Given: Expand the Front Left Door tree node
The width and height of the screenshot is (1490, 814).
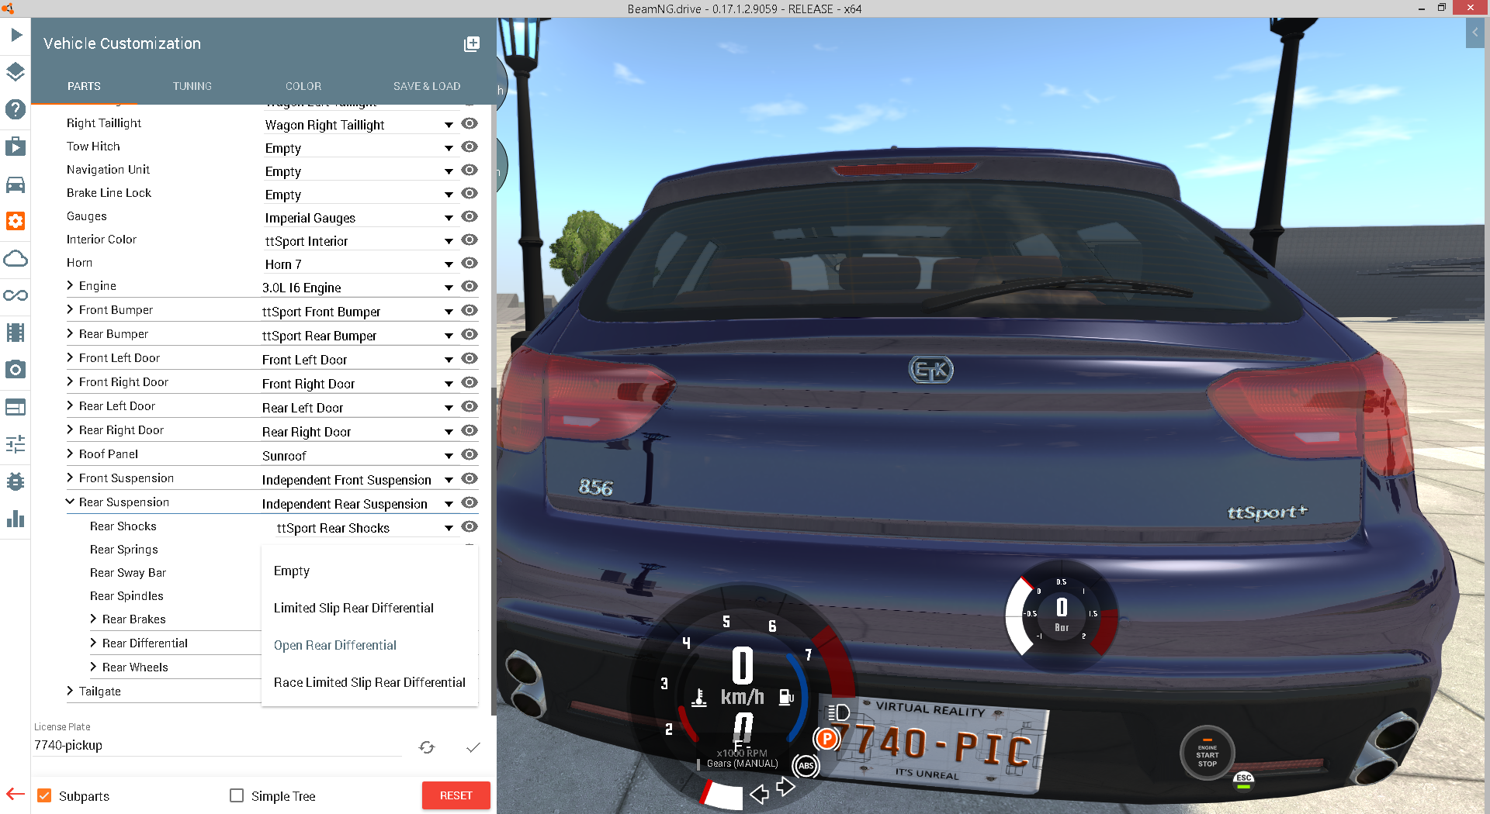Looking at the screenshot, I should (70, 357).
